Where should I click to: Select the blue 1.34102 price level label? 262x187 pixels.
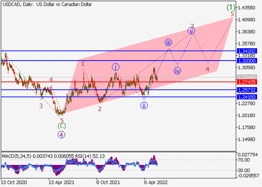click(247, 51)
